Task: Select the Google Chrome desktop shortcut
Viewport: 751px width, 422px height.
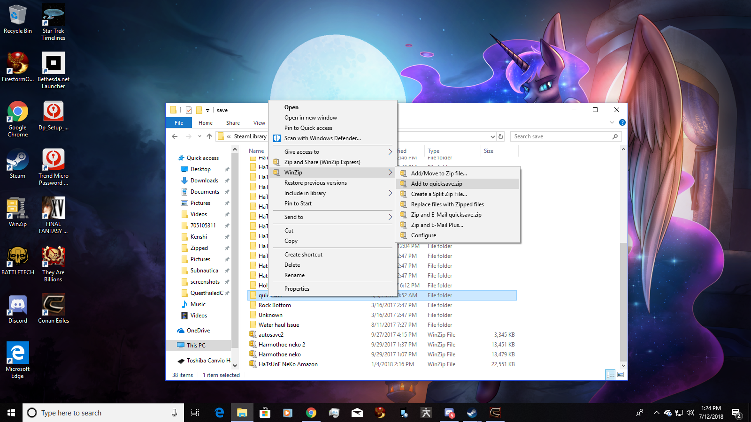Action: pos(18,119)
